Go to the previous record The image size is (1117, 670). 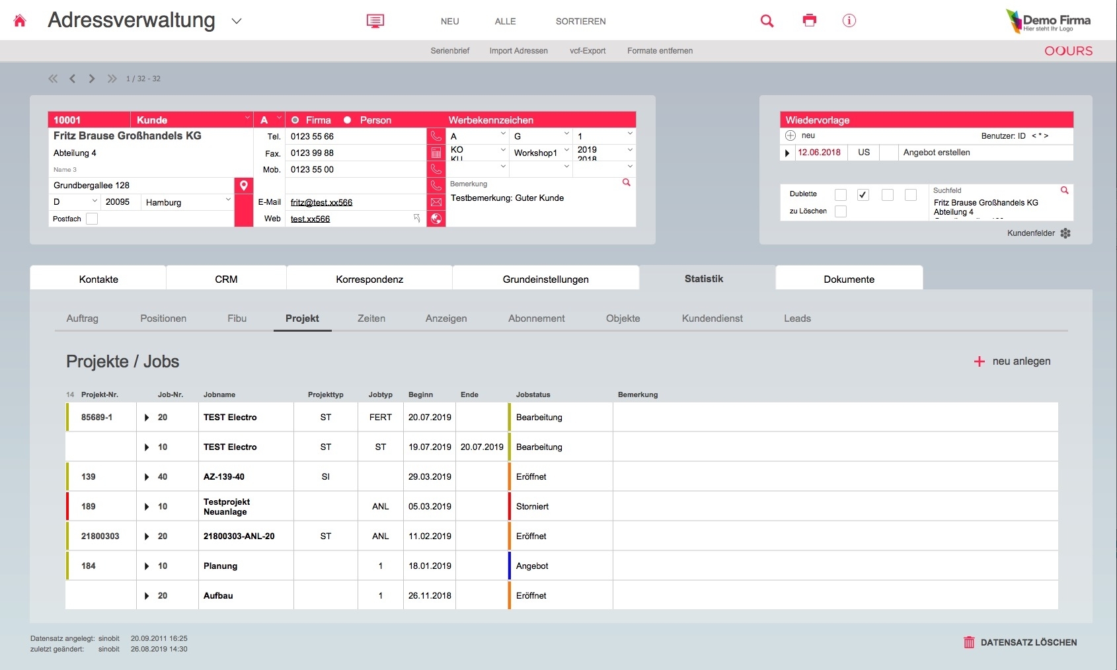point(73,79)
